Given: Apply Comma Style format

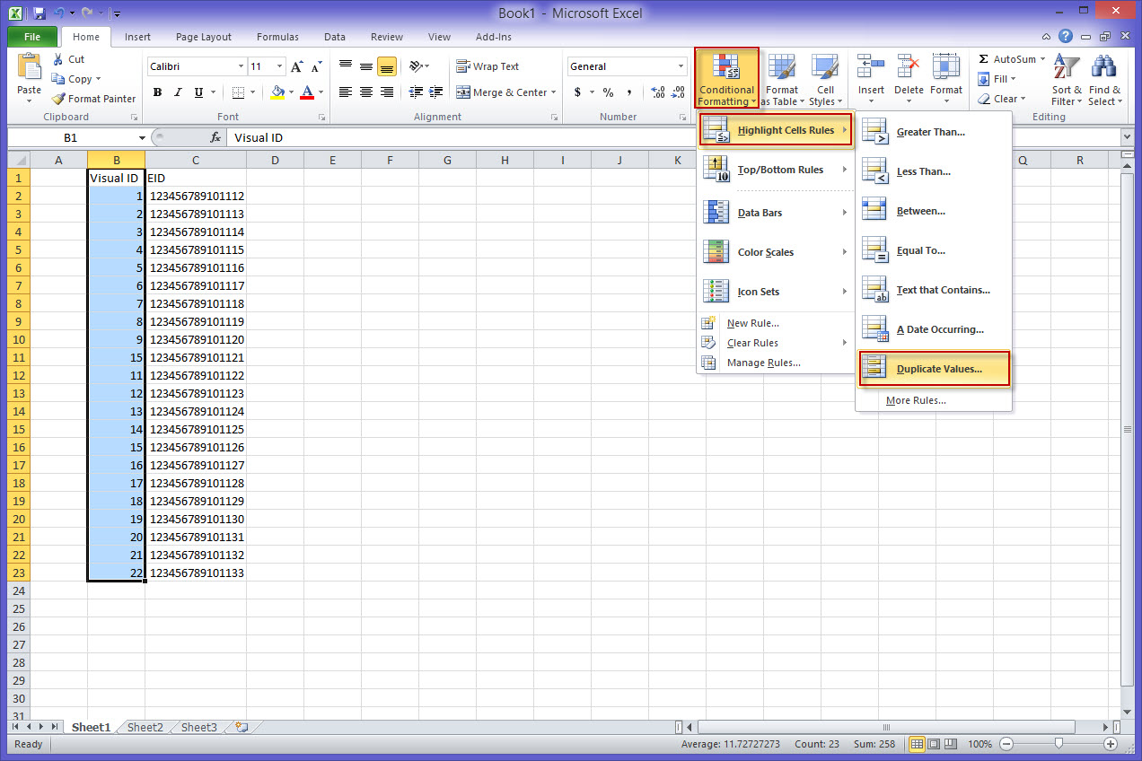Looking at the screenshot, I should coord(629,92).
